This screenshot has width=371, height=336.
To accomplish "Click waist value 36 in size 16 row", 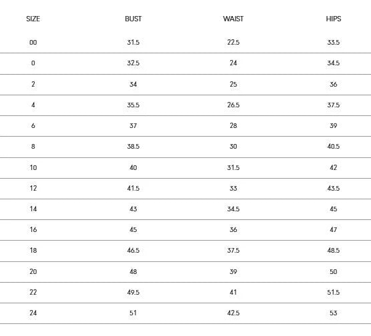I will (234, 229).
